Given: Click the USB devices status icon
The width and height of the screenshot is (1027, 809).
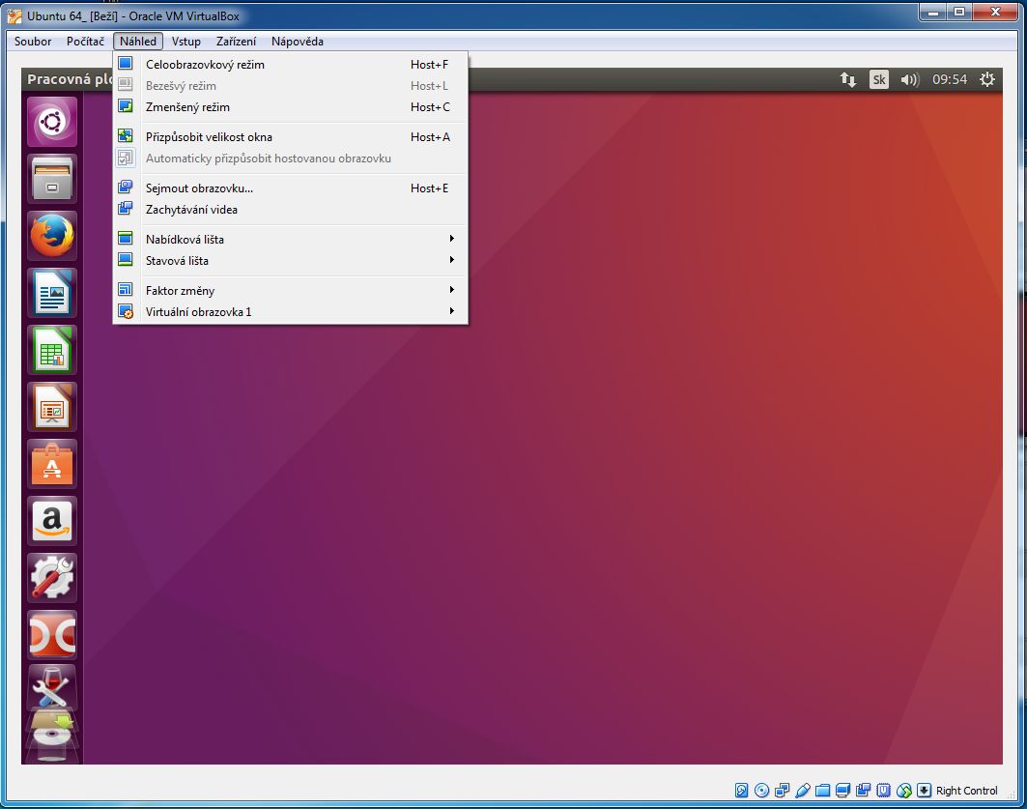Looking at the screenshot, I should click(802, 790).
